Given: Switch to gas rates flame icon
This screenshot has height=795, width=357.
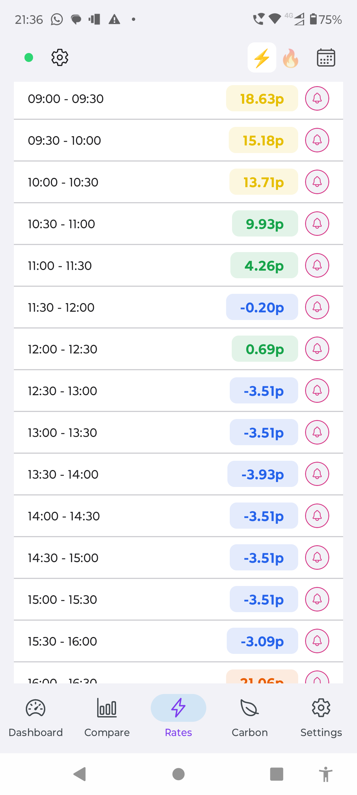Looking at the screenshot, I should 291,58.
